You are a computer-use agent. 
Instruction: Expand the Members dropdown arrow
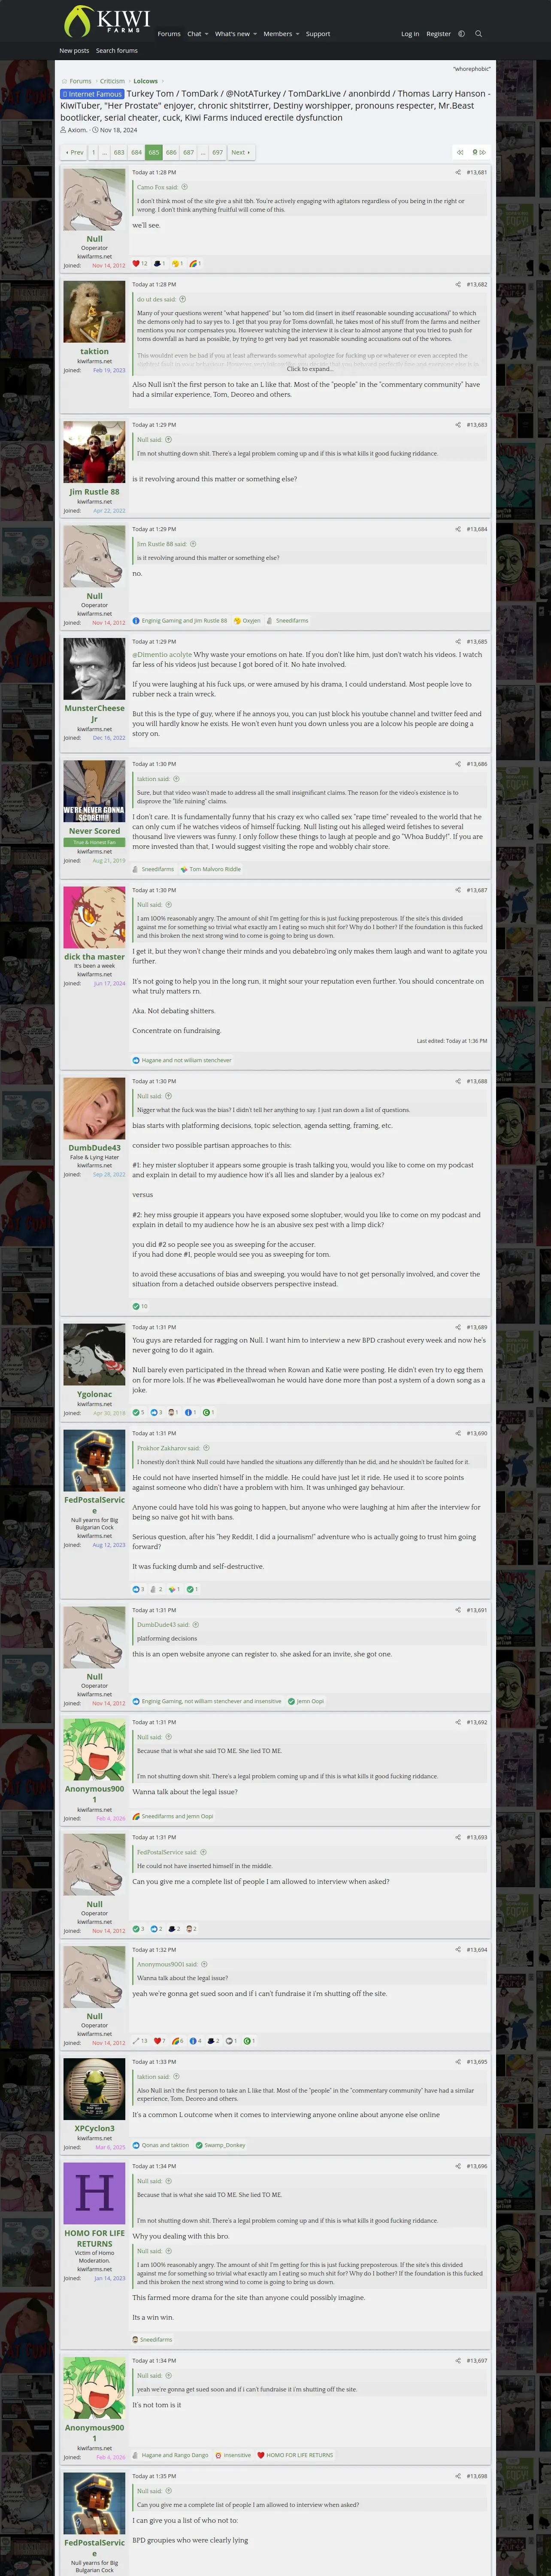[x=298, y=34]
